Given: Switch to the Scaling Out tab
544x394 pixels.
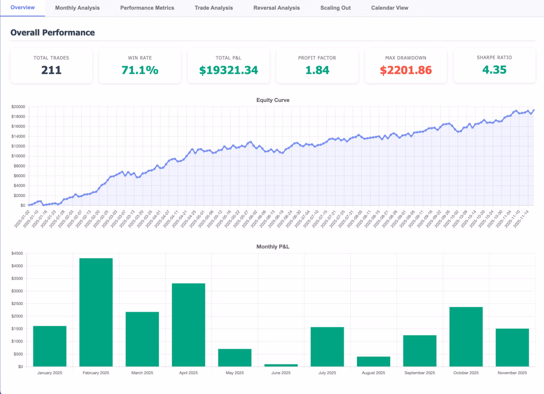Looking at the screenshot, I should coord(335,8).
